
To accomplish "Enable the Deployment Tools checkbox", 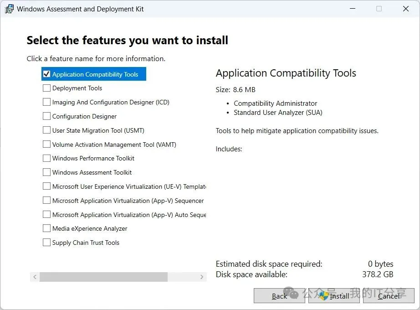I will [46, 88].
